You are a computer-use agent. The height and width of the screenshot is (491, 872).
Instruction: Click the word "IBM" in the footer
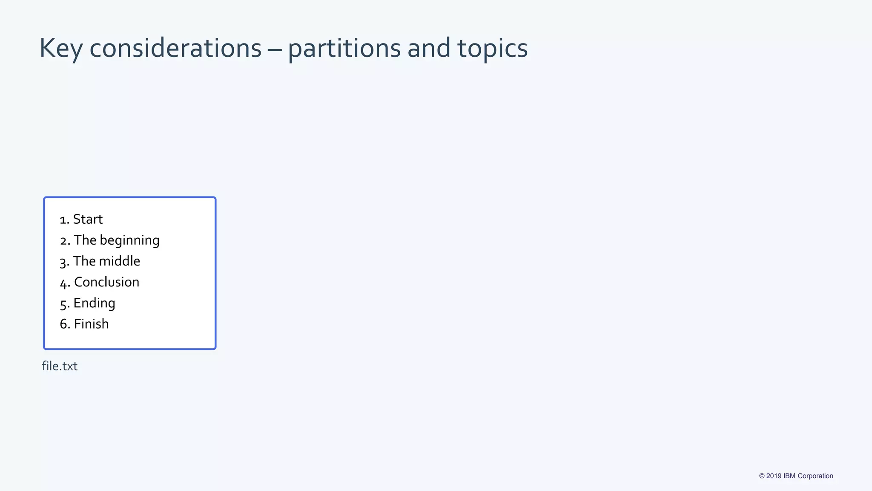point(789,476)
